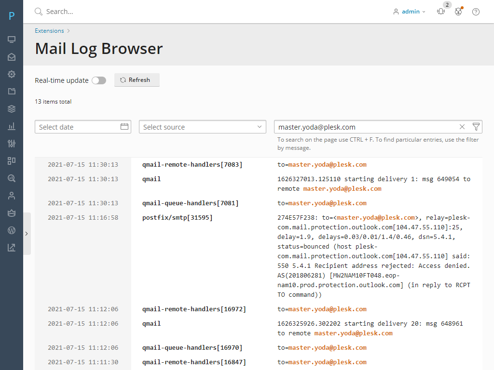Click the search magnifier icon at top
Viewport: 494px width, 370px height.
click(39, 12)
